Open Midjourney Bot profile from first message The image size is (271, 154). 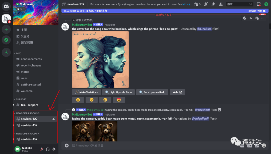82,25
